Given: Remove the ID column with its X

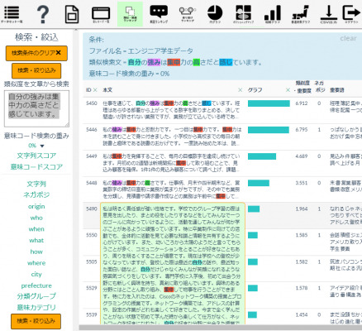Looking at the screenshot, I should [95, 90].
